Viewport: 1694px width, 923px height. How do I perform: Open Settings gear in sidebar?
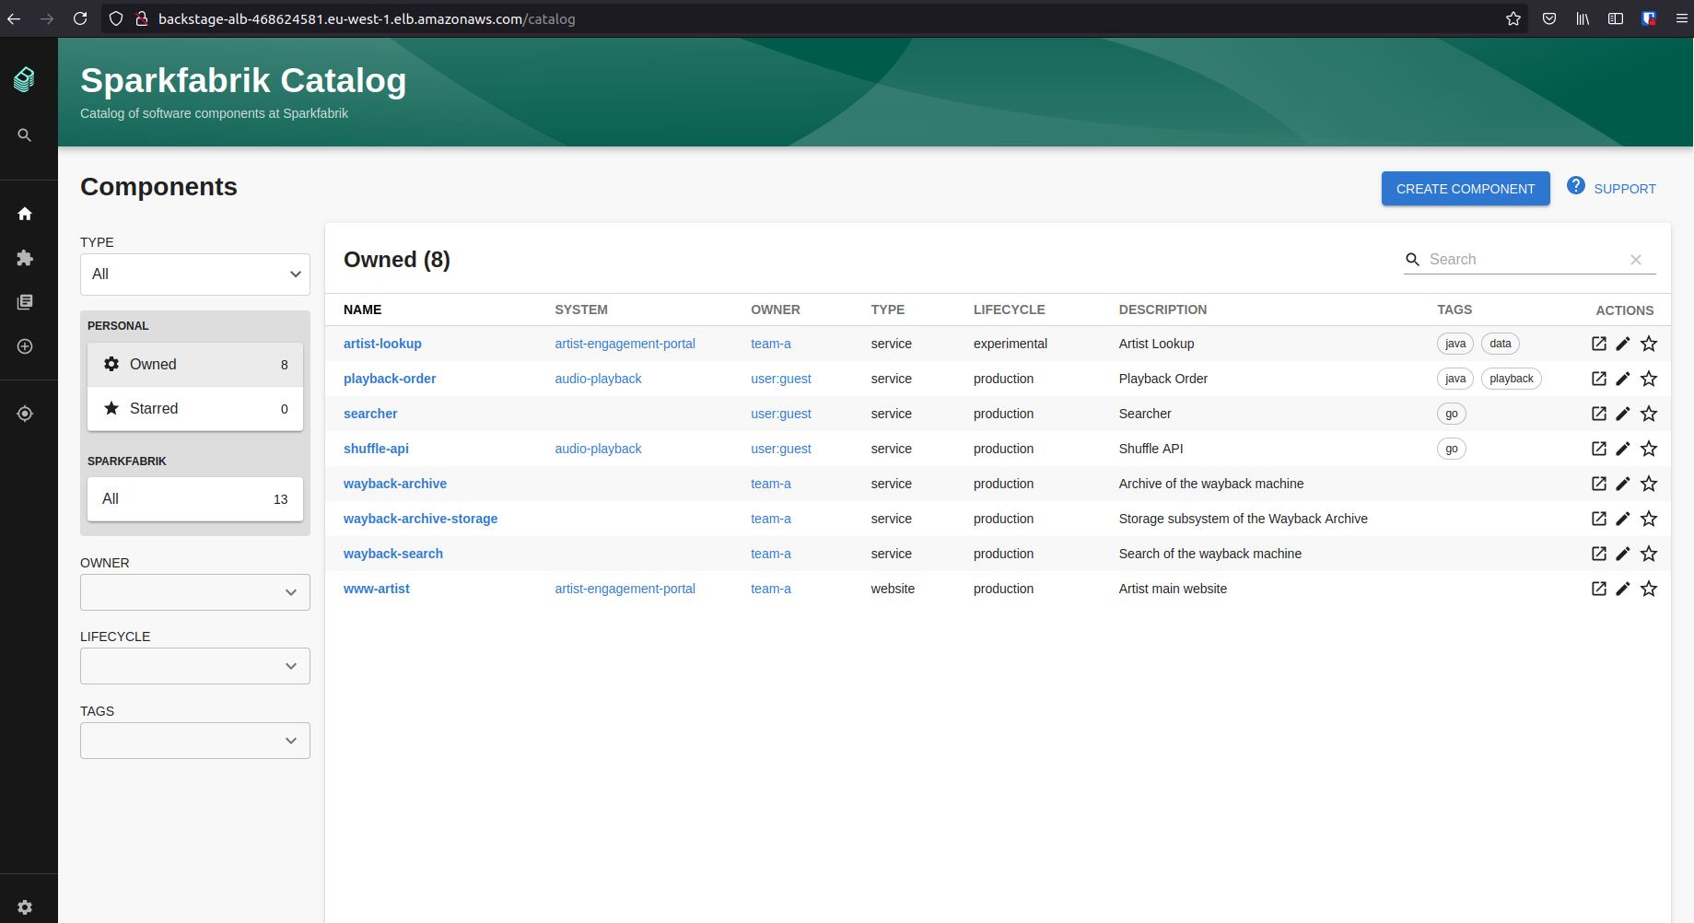[x=25, y=907]
